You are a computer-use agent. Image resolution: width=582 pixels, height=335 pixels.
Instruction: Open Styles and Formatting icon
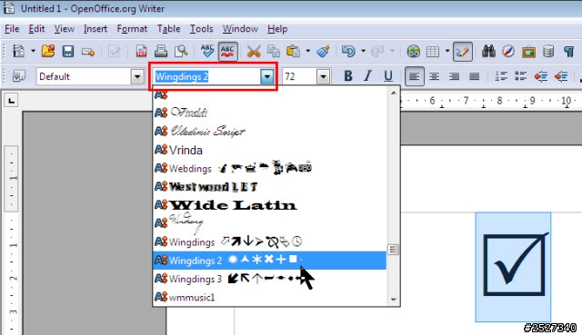18,76
